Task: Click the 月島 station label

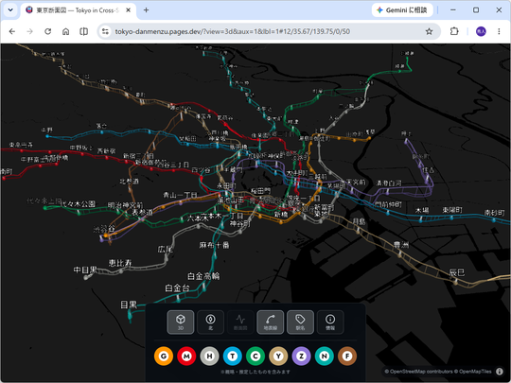Action: (x=360, y=222)
